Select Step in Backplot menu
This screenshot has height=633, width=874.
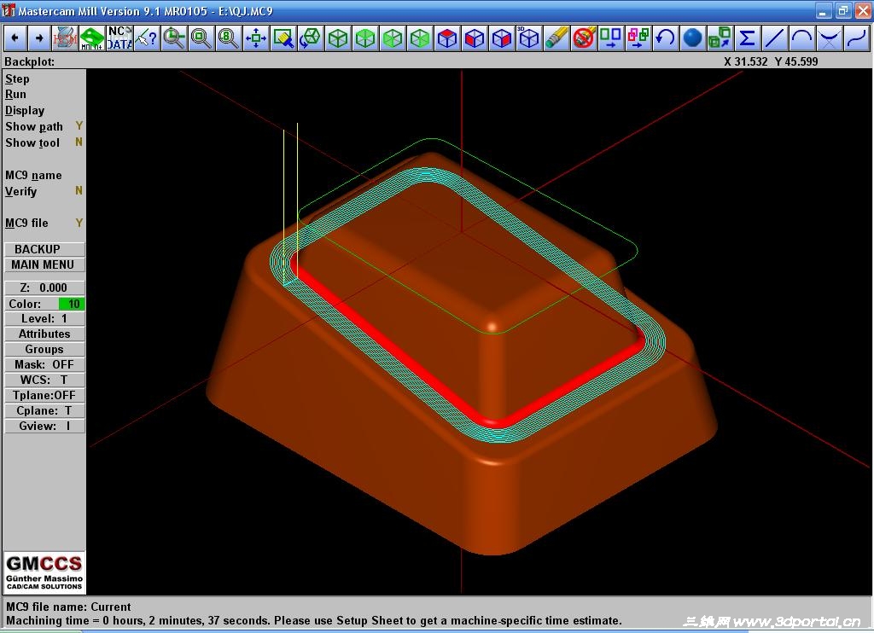(x=17, y=78)
